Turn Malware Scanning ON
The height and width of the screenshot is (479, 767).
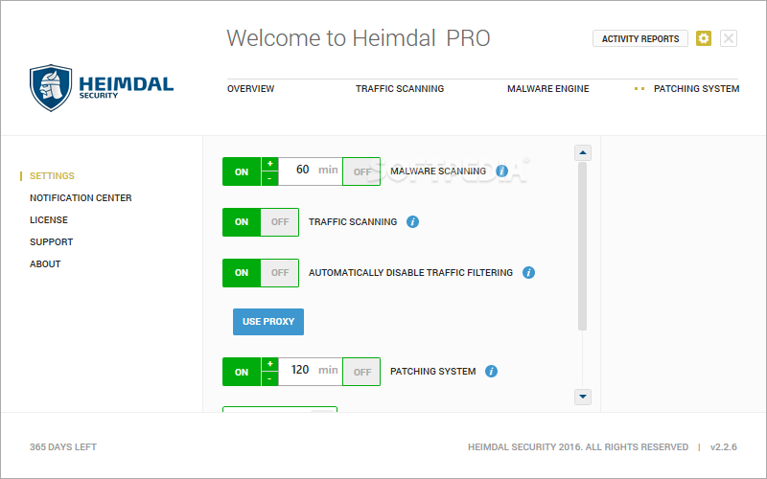click(242, 171)
